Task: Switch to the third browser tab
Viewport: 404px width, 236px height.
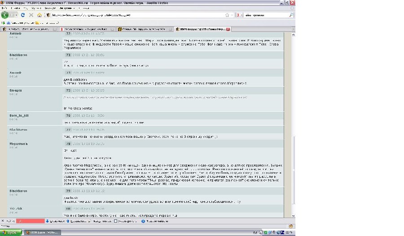Action: (x=144, y=29)
